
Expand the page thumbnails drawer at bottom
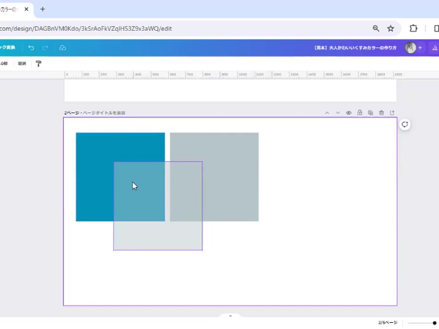(230, 316)
